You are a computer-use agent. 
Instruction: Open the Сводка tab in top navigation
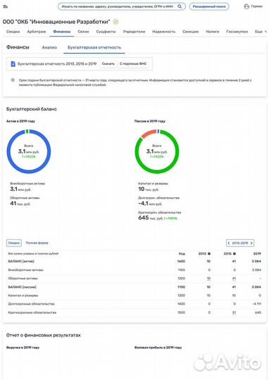coord(13,32)
